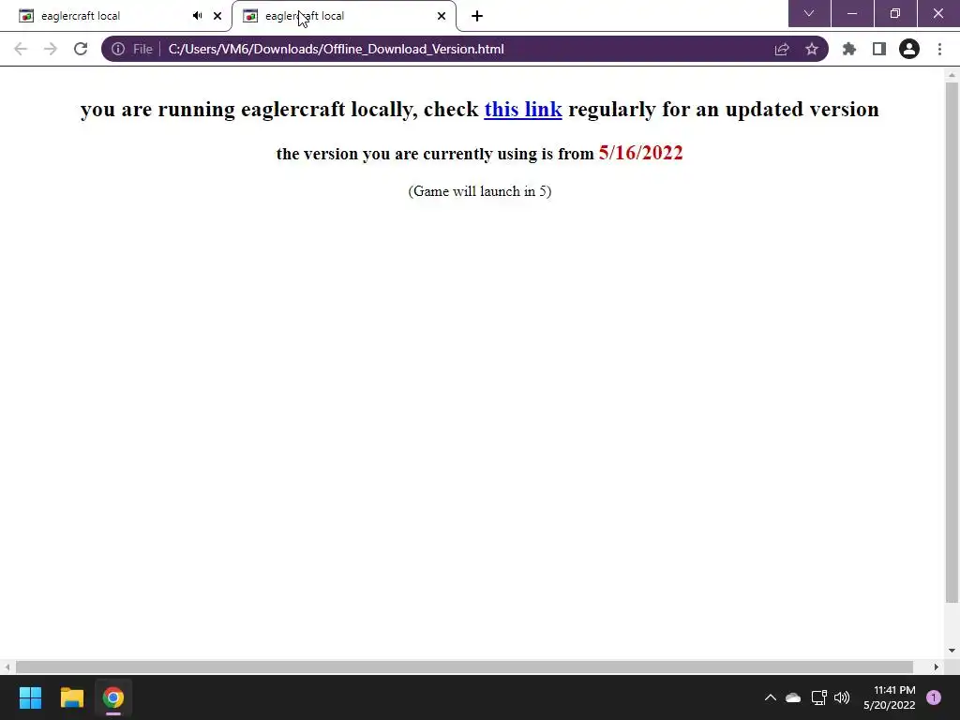Bookmark this page with the star icon
Viewport: 960px width, 720px height.
coord(812,49)
